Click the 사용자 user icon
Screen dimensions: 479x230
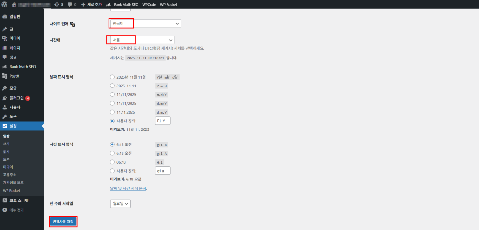(4, 107)
